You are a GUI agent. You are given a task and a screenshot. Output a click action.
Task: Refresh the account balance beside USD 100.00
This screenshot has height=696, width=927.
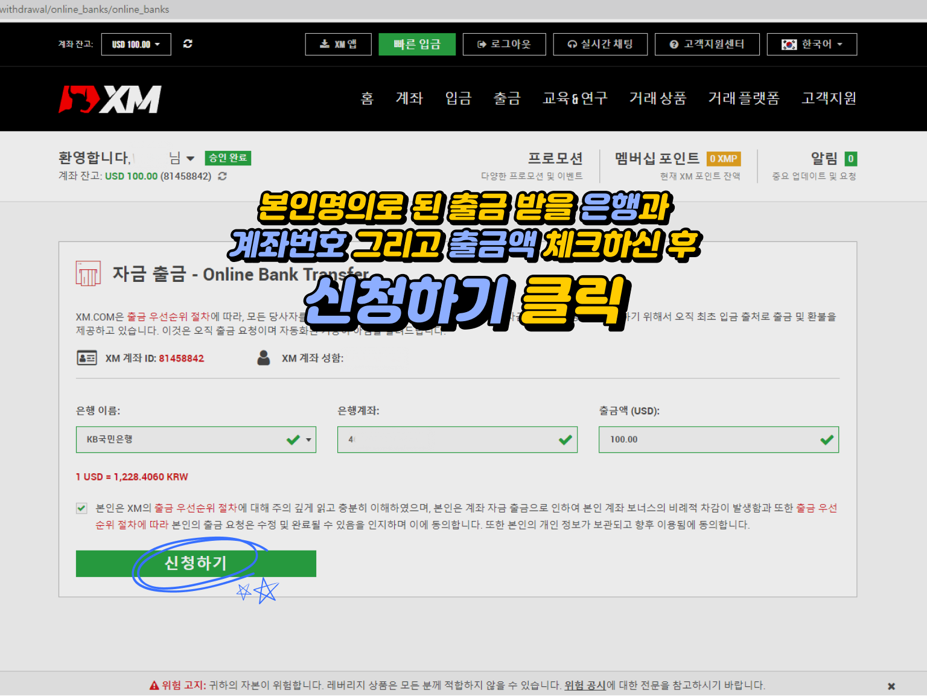tap(188, 43)
